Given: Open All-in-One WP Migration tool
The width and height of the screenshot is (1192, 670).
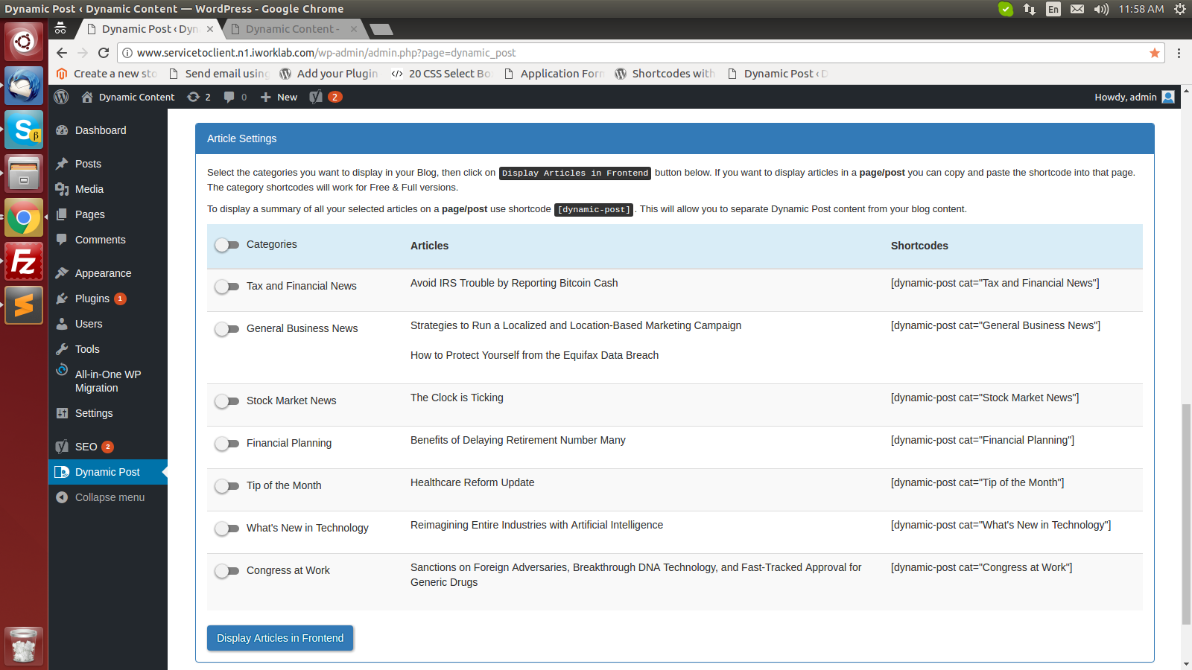Looking at the screenshot, I should [107, 380].
